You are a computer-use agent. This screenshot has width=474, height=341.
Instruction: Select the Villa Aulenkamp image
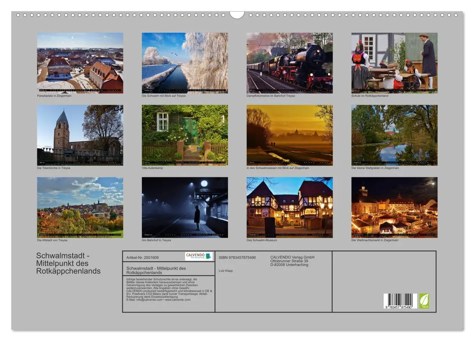pos(185,134)
